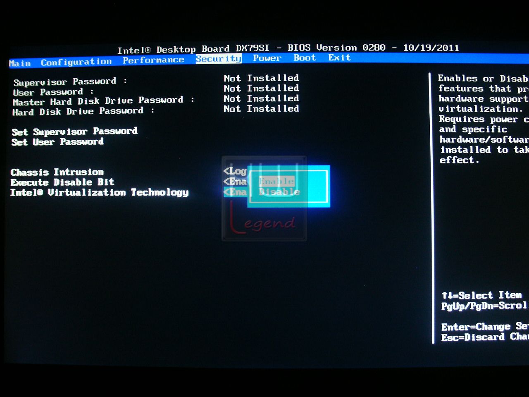This screenshot has height=397, width=529.
Task: Choose Disable in the popup list
Action: click(x=279, y=192)
